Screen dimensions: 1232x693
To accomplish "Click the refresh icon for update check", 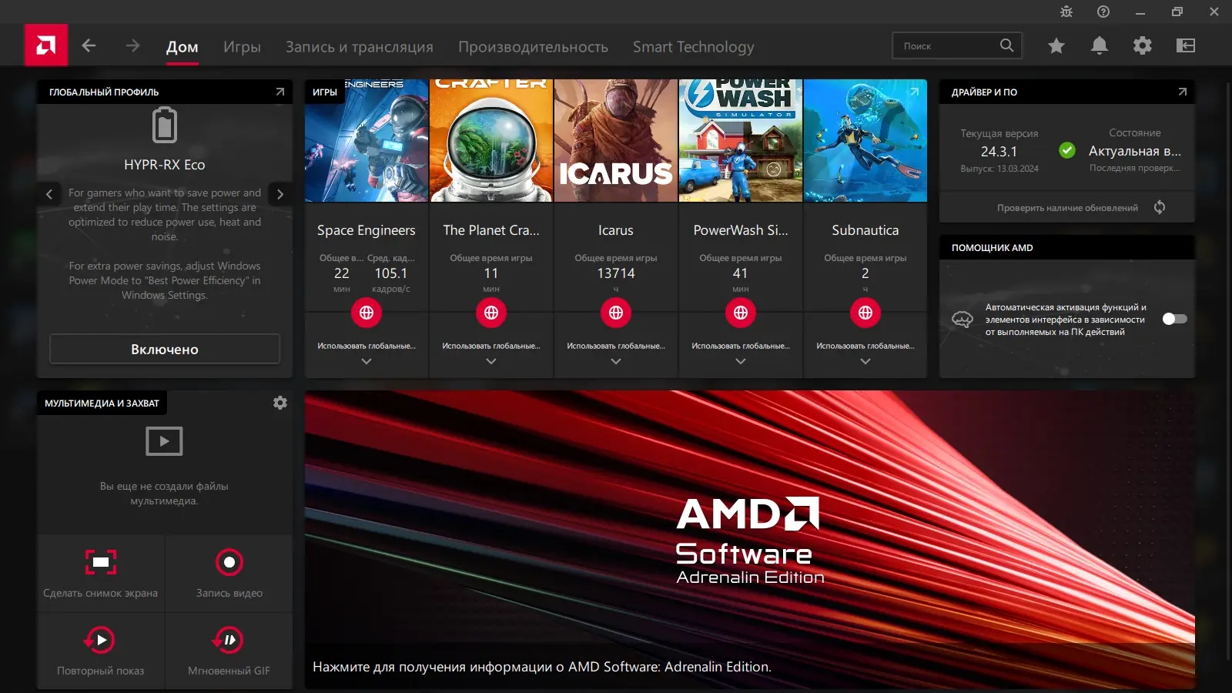I will pos(1160,207).
